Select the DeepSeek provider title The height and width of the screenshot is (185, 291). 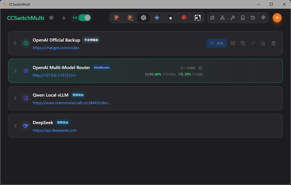click(43, 123)
